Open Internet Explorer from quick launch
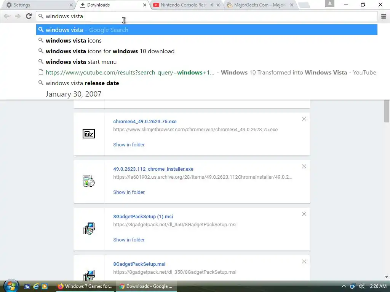Screen dimensions: 390x292 point(36,286)
